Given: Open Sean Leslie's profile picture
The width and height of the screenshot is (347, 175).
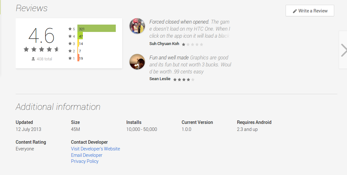Looking at the screenshot, I should [x=137, y=62].
